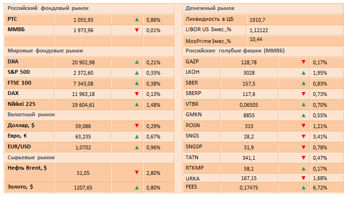Click the SBER ticker label
Viewport: 349px width, 198px height.
[192, 83]
